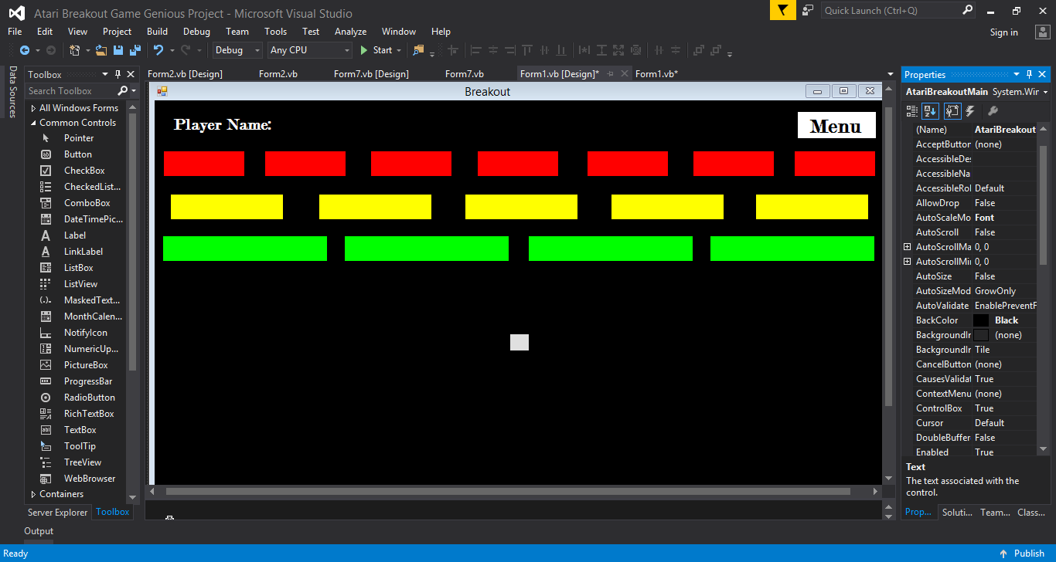
Task: Click the Output panel label
Action: tap(39, 531)
